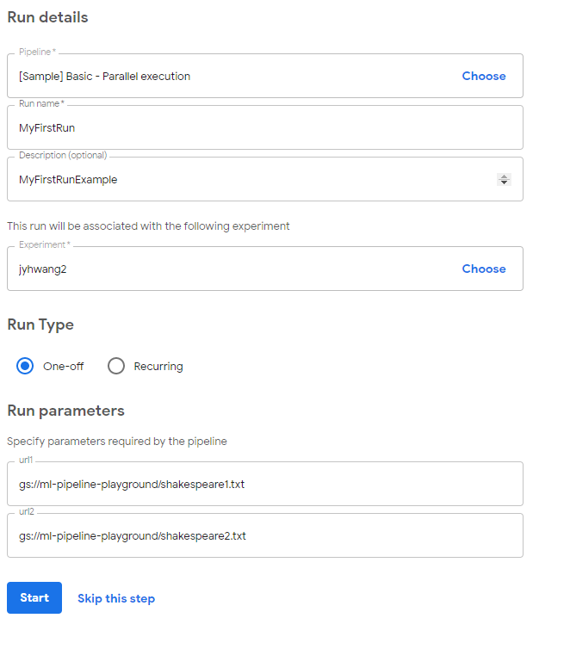The height and width of the screenshot is (649, 570).
Task: Click the Run details heading
Action: [x=47, y=17]
